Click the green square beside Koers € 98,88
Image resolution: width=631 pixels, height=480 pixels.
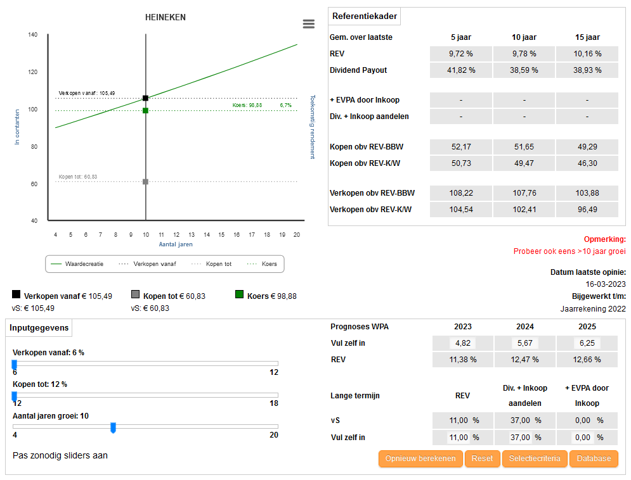tap(240, 294)
